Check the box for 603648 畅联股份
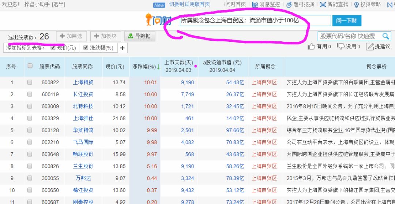The image size is (395, 204). coord(30,154)
